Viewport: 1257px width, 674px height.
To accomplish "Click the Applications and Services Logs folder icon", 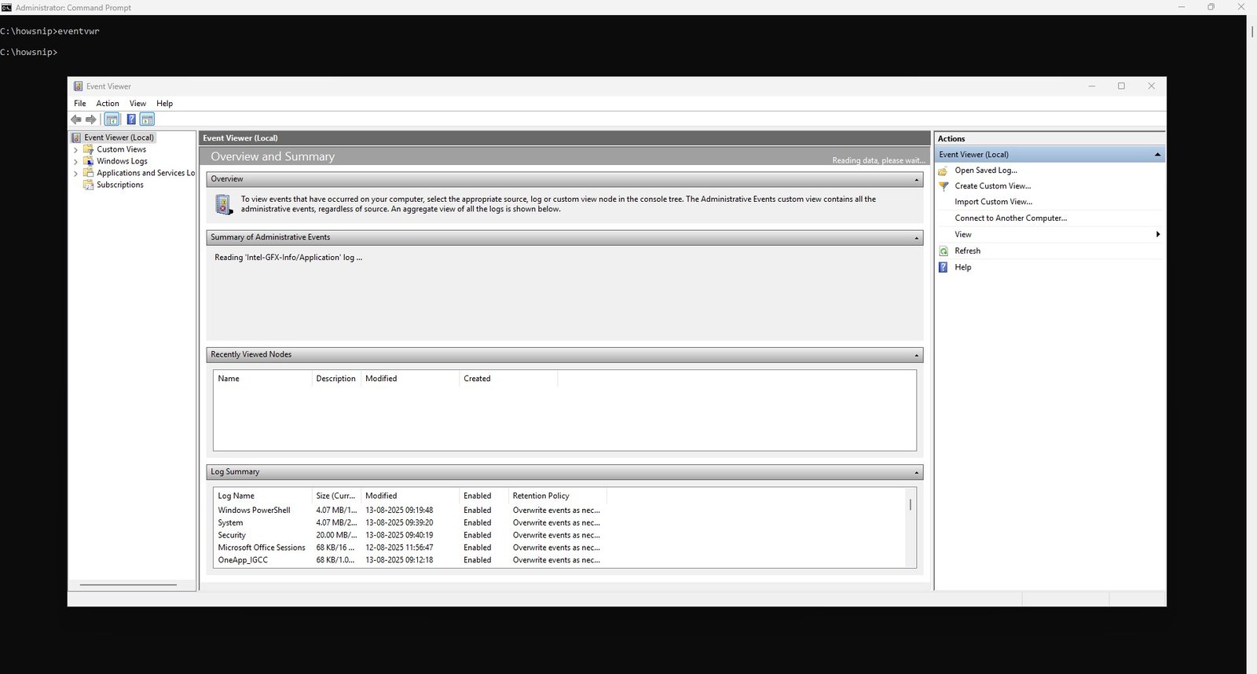I will point(89,173).
